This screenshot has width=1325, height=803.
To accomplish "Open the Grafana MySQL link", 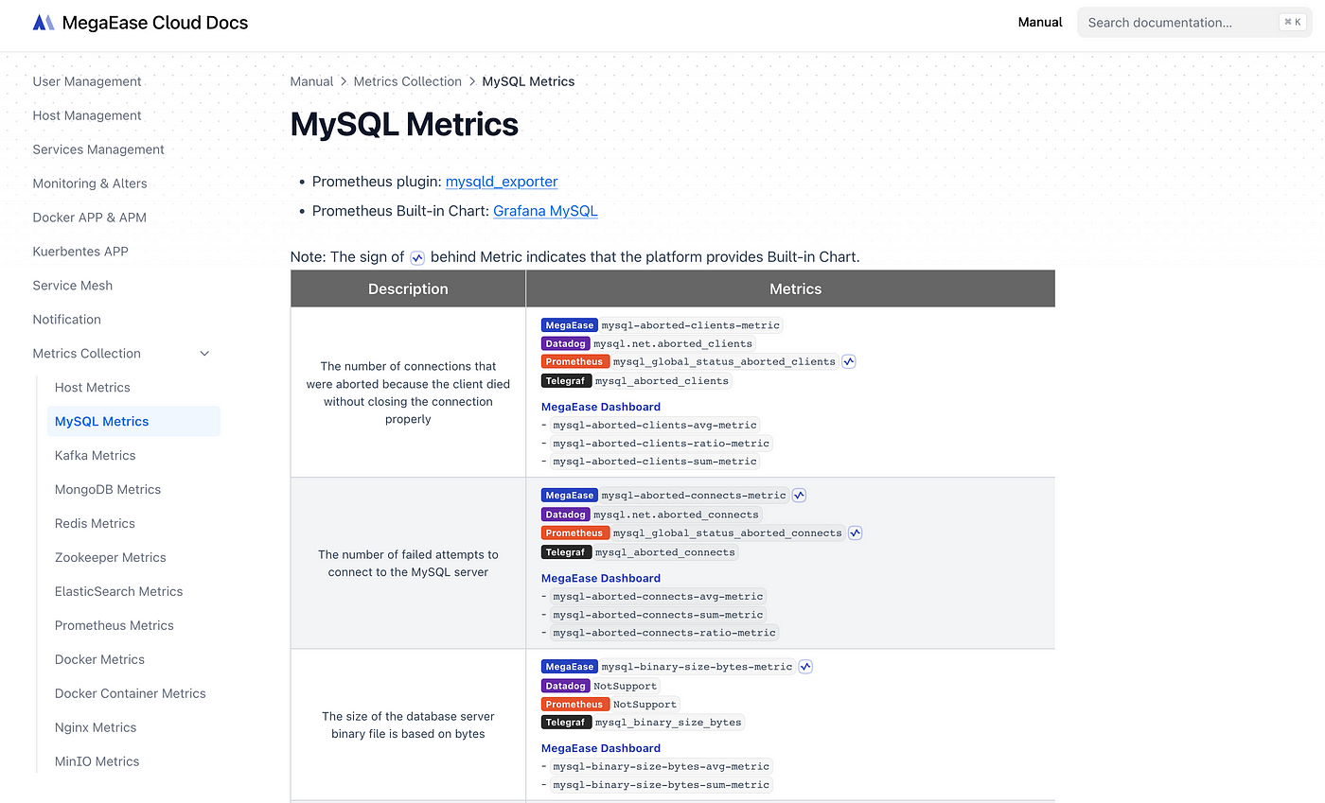I will (545, 211).
